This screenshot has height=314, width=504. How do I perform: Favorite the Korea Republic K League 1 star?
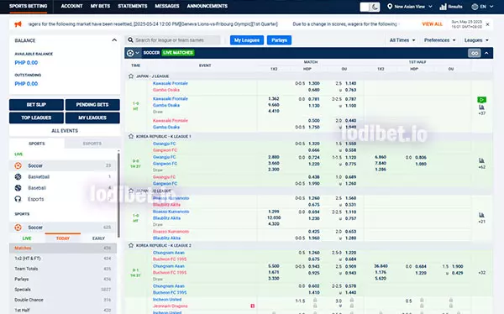(x=131, y=136)
